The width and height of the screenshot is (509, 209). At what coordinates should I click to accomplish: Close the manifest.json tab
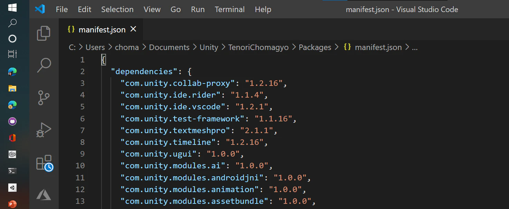point(133,29)
